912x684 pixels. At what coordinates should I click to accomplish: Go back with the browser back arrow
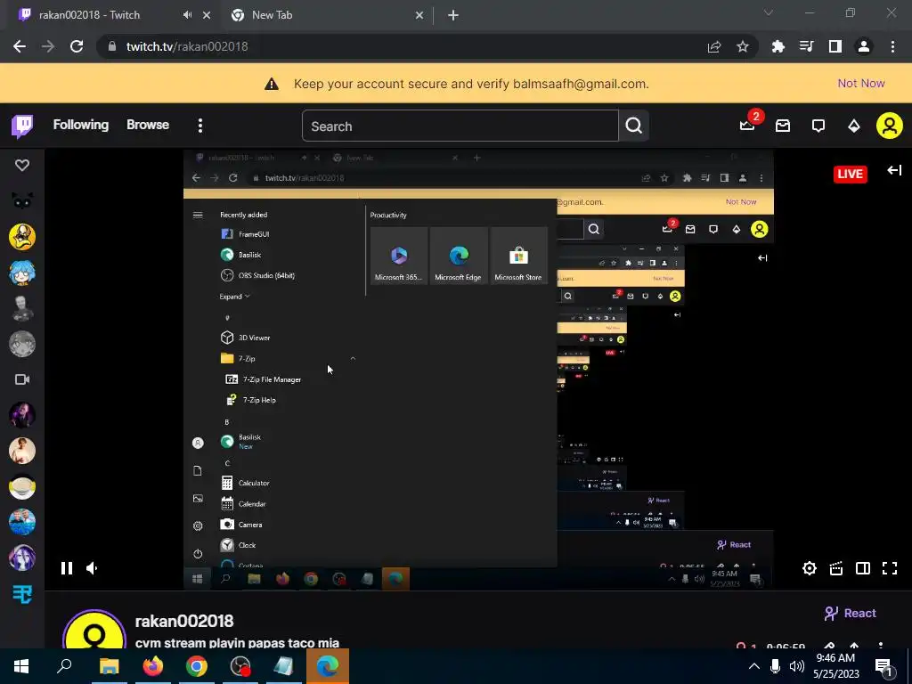click(20, 46)
